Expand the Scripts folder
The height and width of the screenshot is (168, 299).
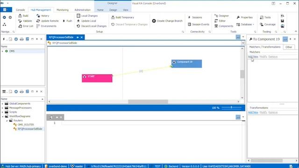click(2, 112)
